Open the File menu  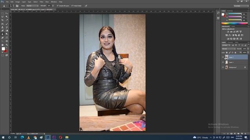(7, 2)
